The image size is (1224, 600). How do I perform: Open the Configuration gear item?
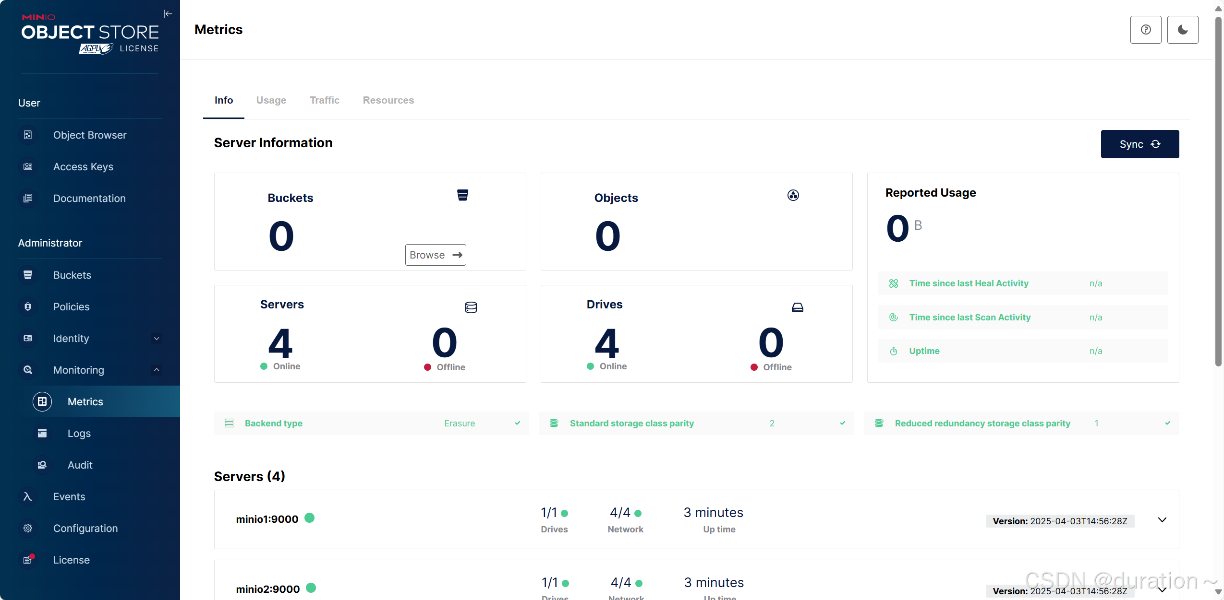[x=28, y=529]
